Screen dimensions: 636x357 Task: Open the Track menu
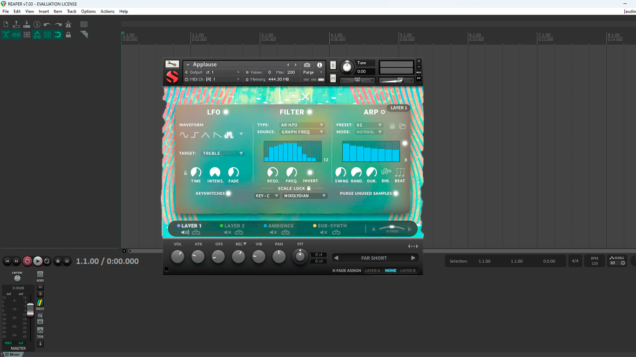(x=72, y=11)
